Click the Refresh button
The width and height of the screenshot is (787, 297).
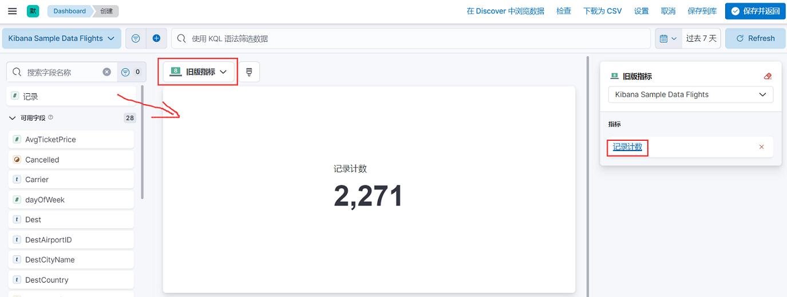(756, 38)
